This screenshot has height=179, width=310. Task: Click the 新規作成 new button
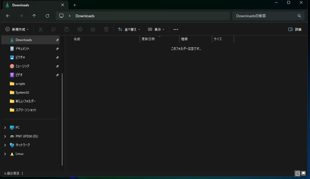17,29
